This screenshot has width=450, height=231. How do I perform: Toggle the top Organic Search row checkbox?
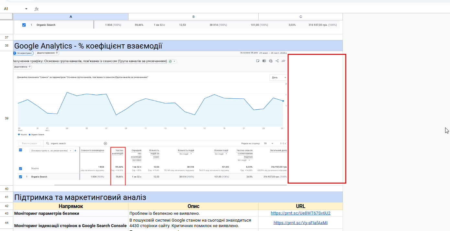click(x=24, y=25)
